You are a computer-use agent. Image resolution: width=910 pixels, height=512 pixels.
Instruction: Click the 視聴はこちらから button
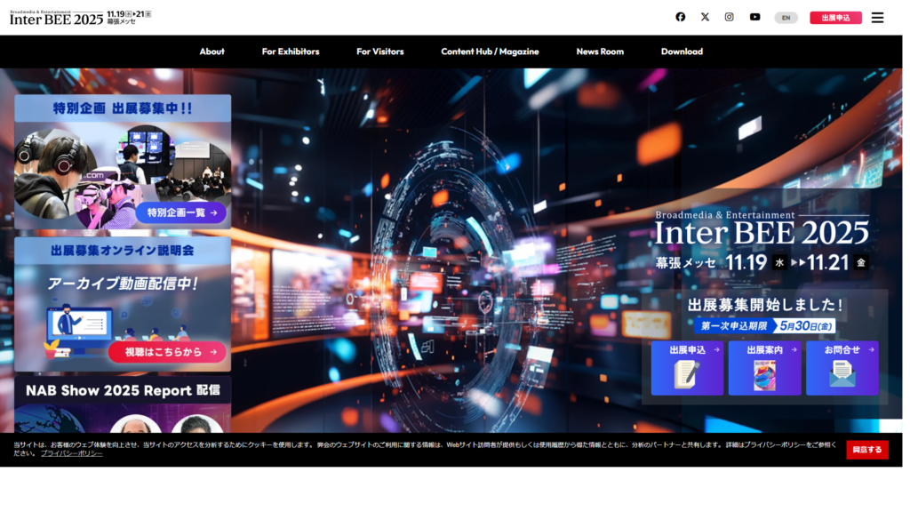click(167, 352)
